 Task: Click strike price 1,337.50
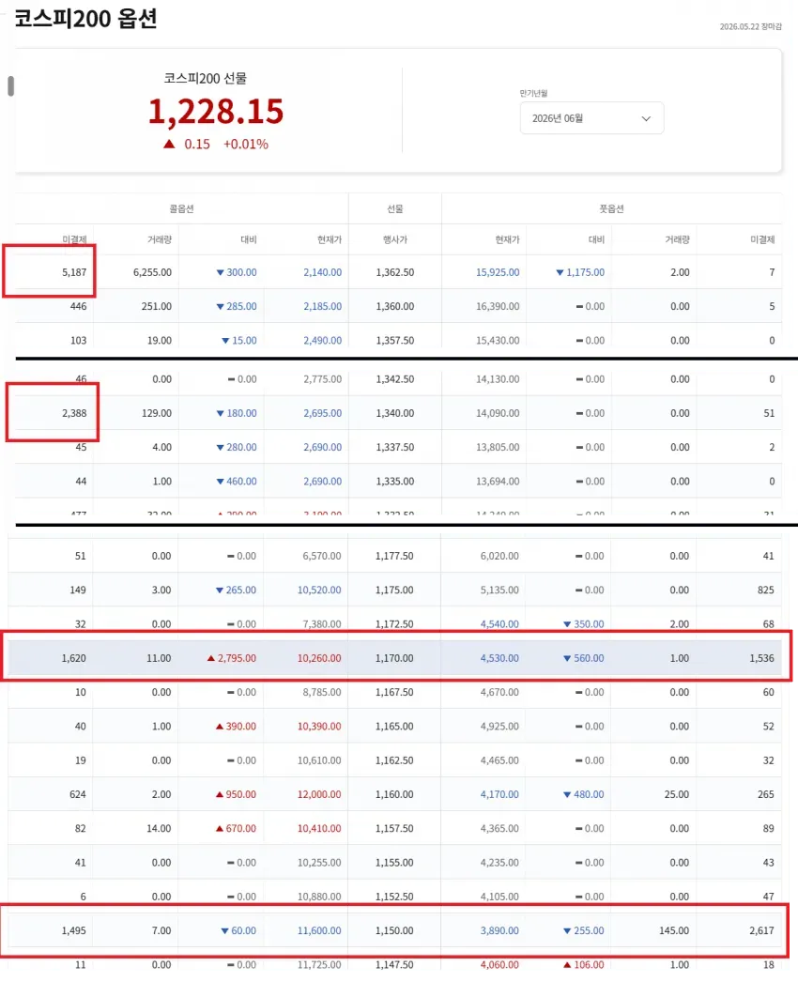click(x=395, y=447)
